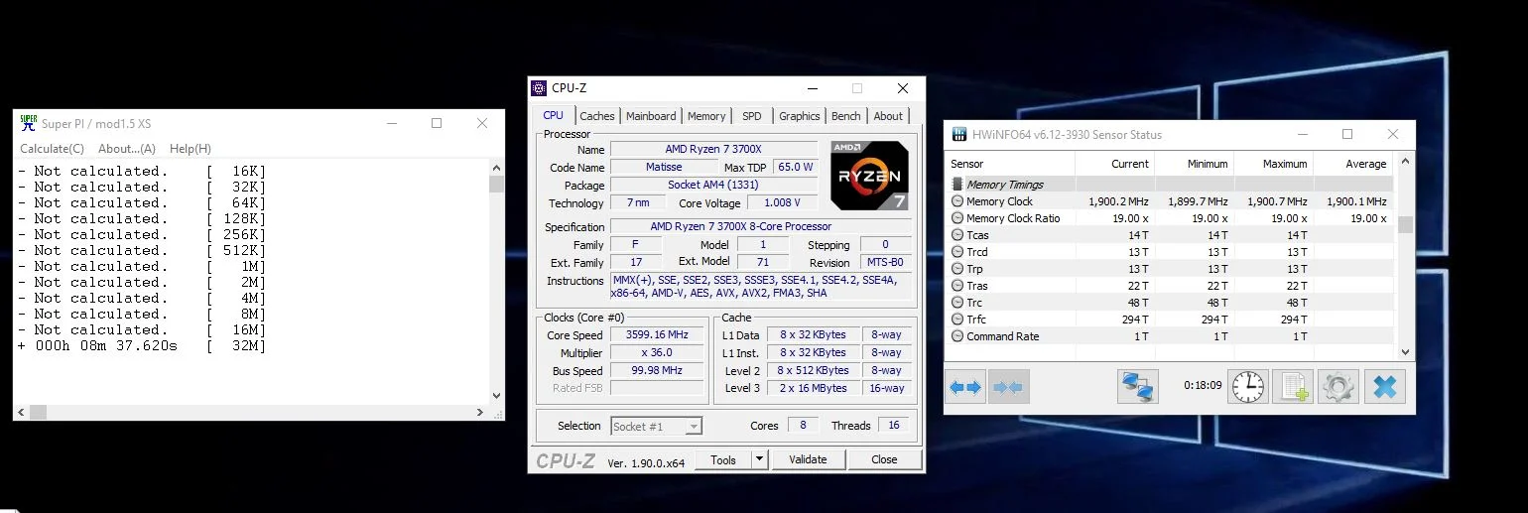The width and height of the screenshot is (1528, 513).
Task: Open Calculate(C) menu in Super PI
Action: tap(52, 149)
